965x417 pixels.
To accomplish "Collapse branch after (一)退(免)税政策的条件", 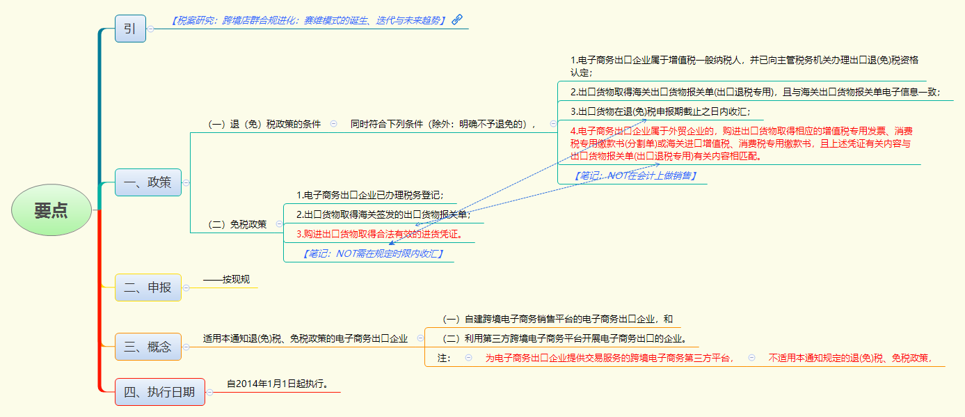I will click(x=333, y=124).
